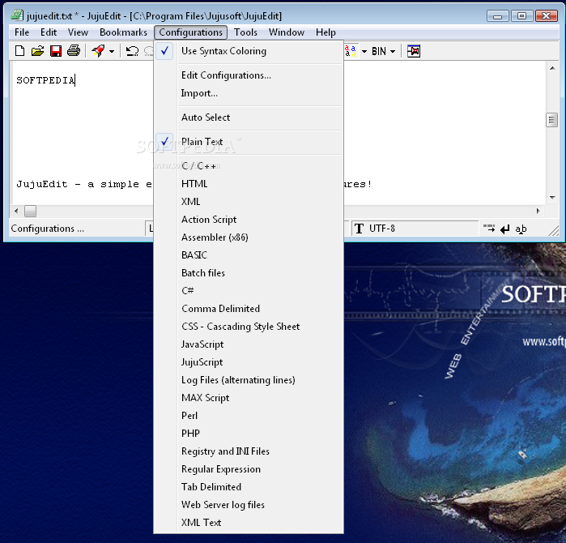Viewport: 566px width, 543px height.
Task: Open the rocket icon dropdown arrow
Action: tap(112, 51)
